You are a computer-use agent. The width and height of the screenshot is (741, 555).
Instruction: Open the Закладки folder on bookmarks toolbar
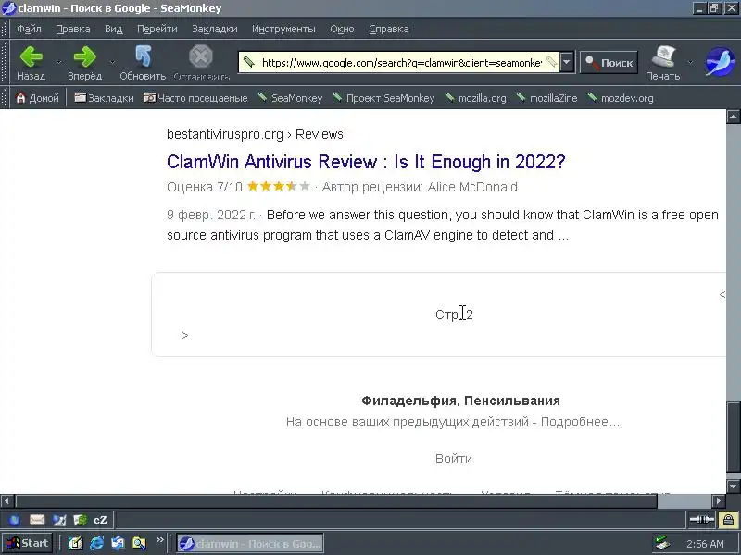[x=104, y=98]
